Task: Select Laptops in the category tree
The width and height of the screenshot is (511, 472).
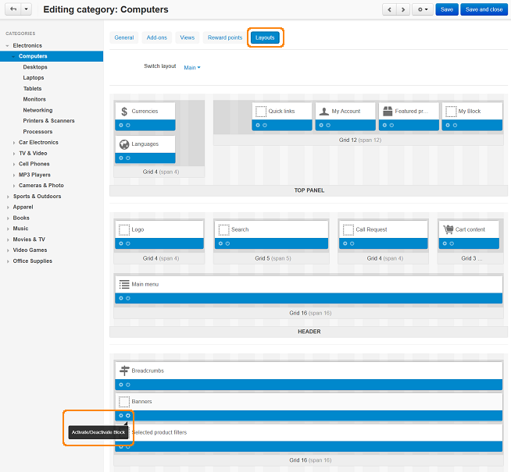Action: (34, 78)
